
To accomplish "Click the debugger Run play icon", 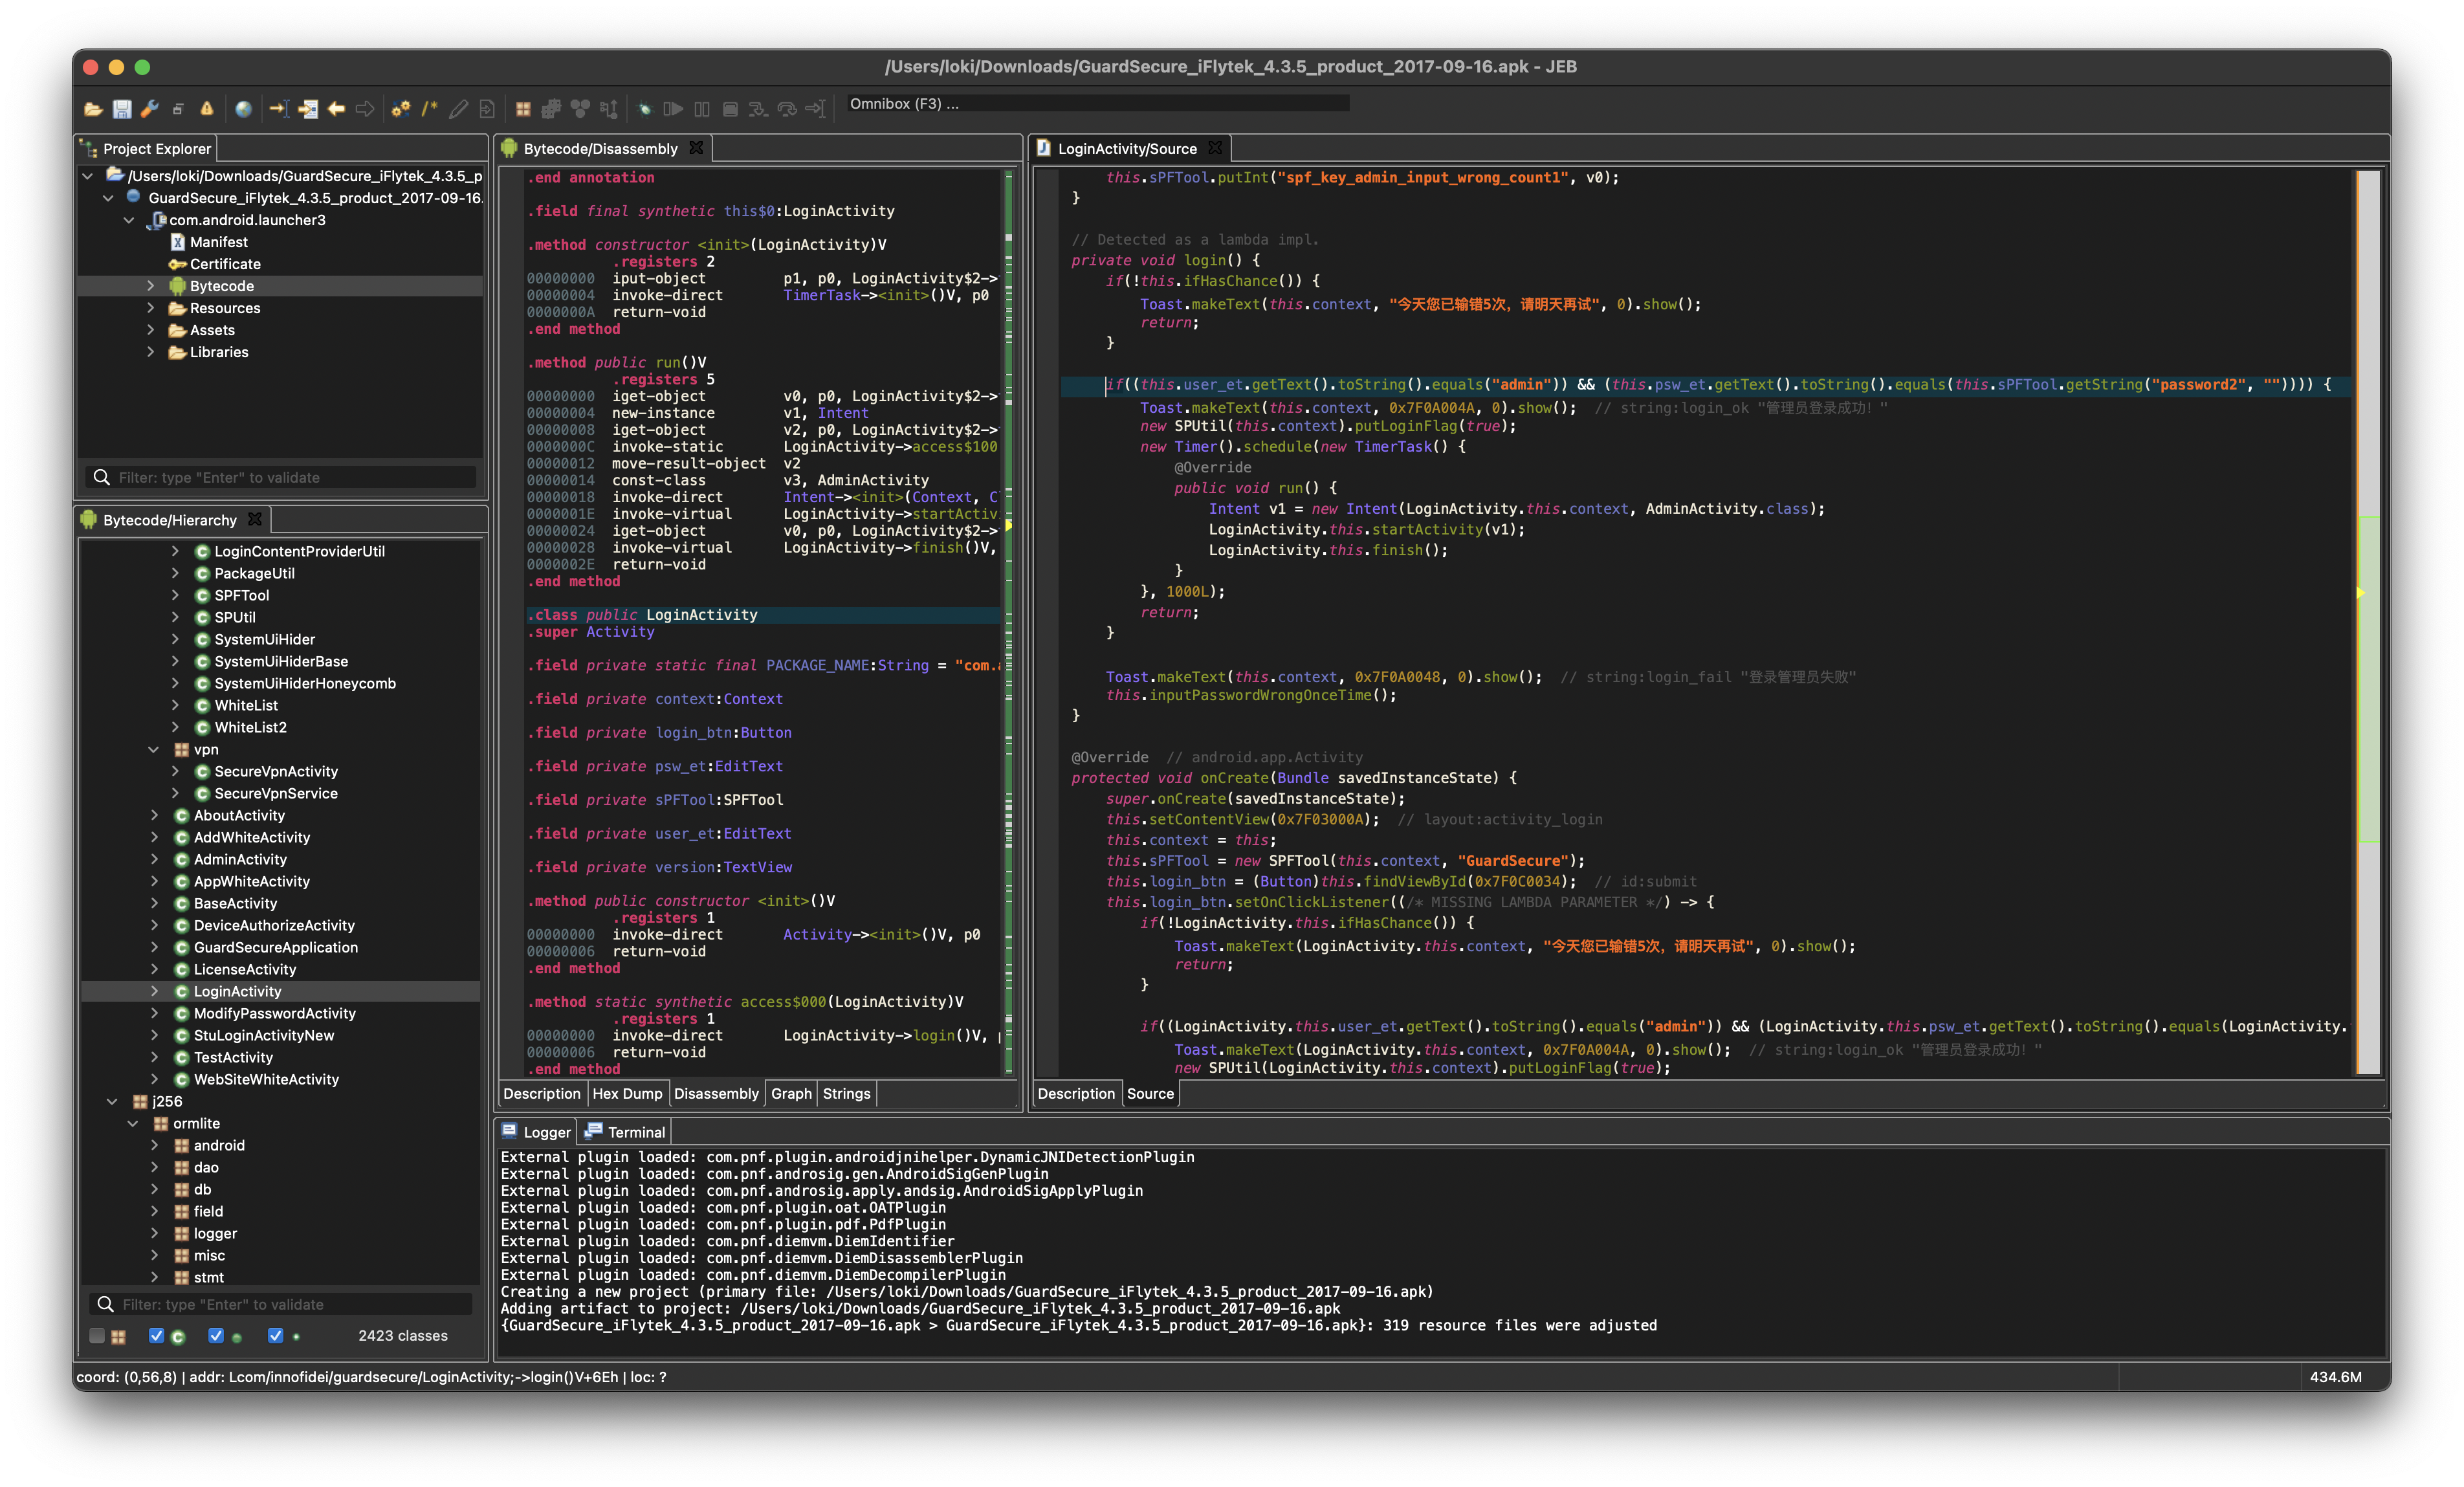I will tap(673, 109).
